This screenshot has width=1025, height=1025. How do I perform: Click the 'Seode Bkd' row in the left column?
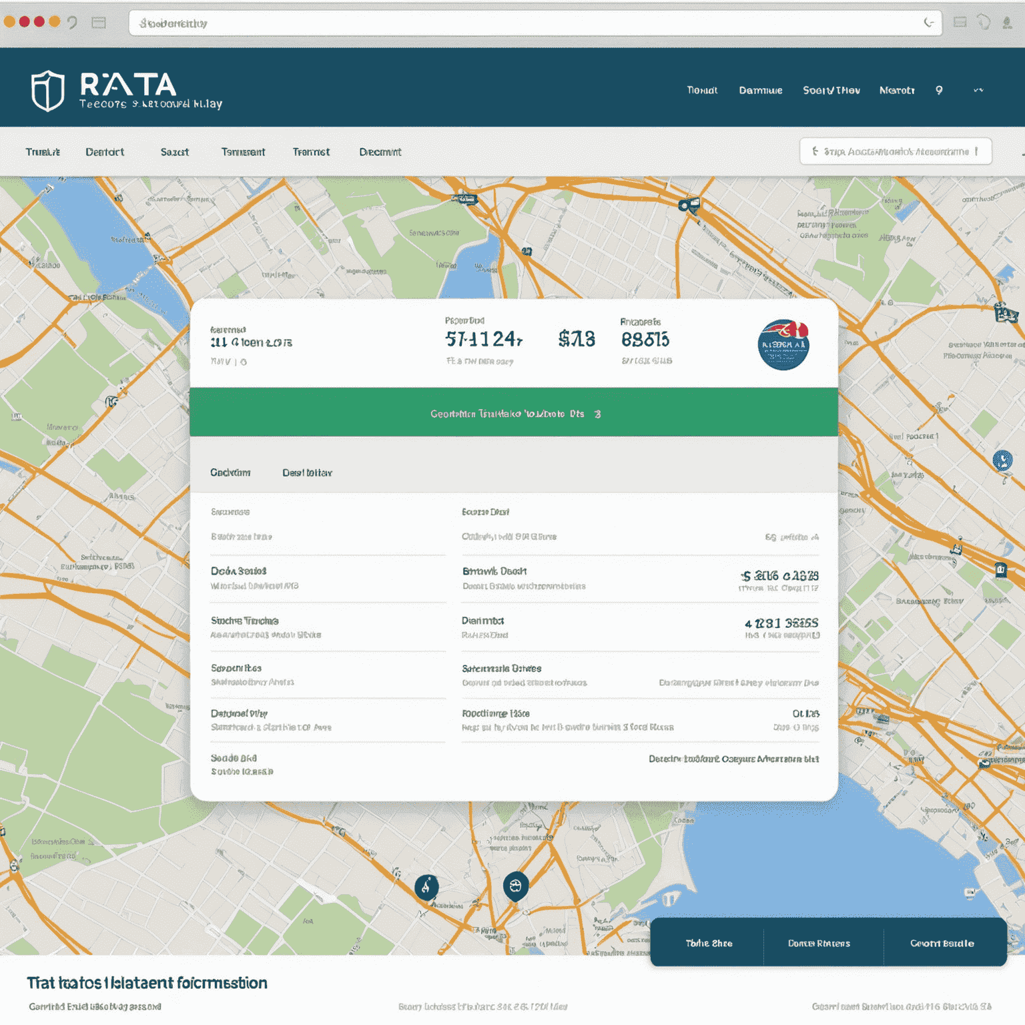tap(328, 765)
